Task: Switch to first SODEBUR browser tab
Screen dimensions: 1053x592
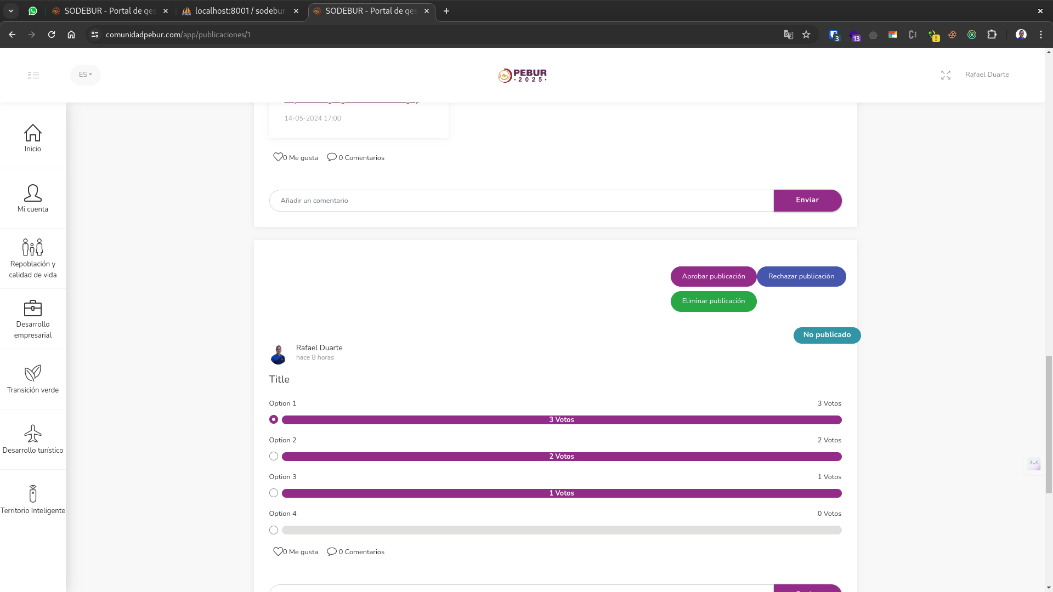Action: tap(110, 11)
